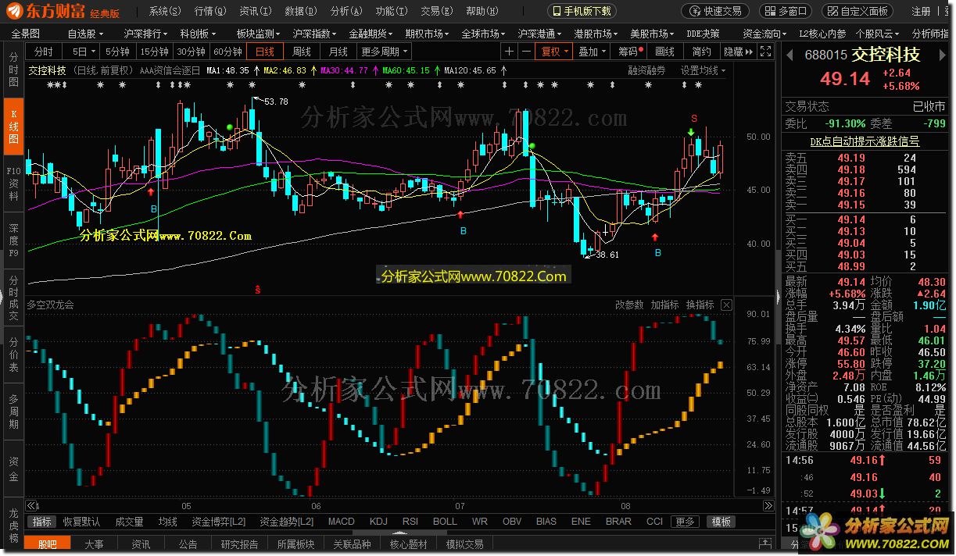Screen dimensions: 956x556
Task: Expand the 美股市场 dropdown
Action: pyautogui.click(x=652, y=34)
